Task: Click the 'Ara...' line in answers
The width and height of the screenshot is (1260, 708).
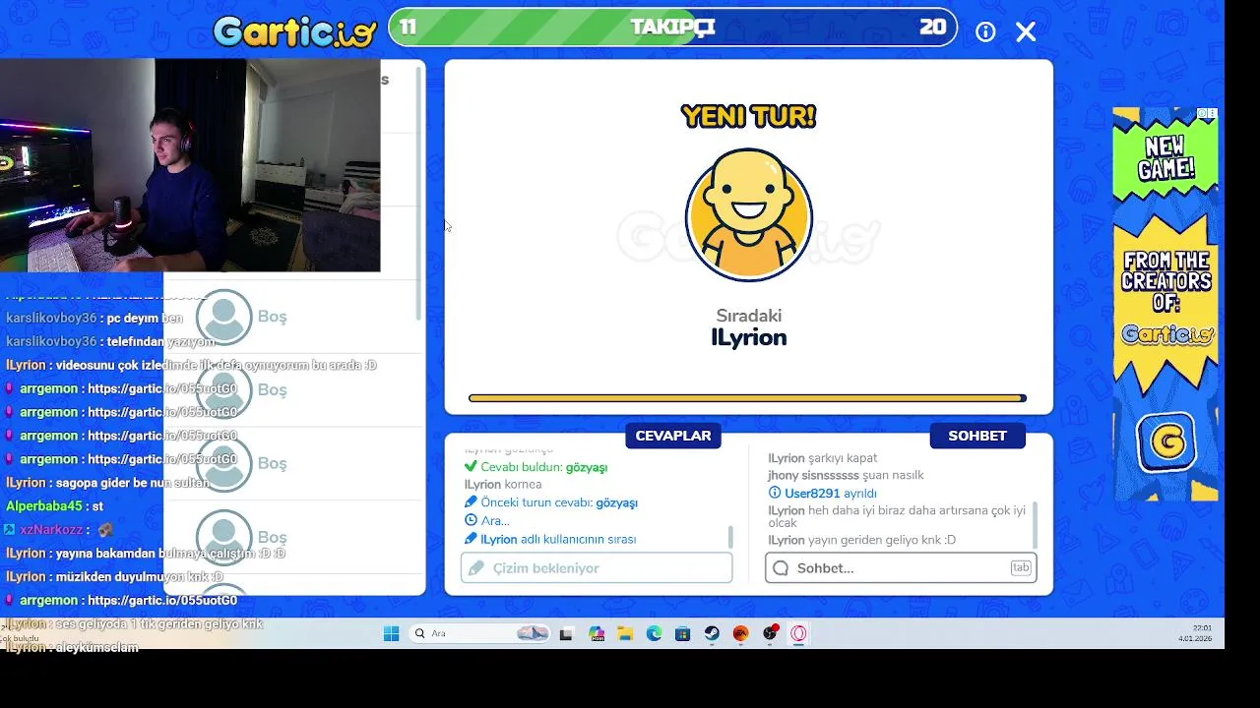Action: point(487,521)
